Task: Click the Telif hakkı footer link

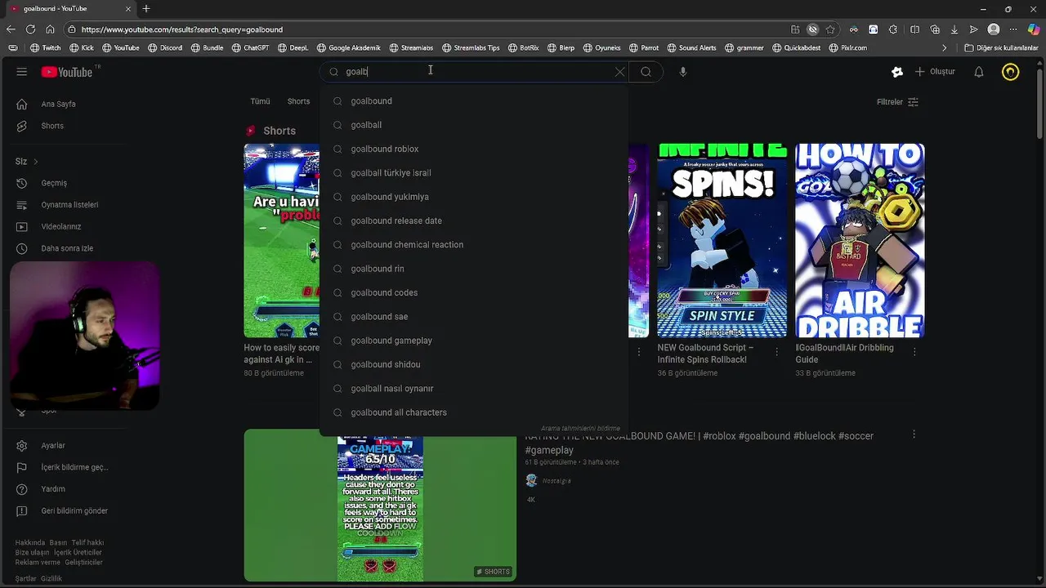Action: coord(87,542)
